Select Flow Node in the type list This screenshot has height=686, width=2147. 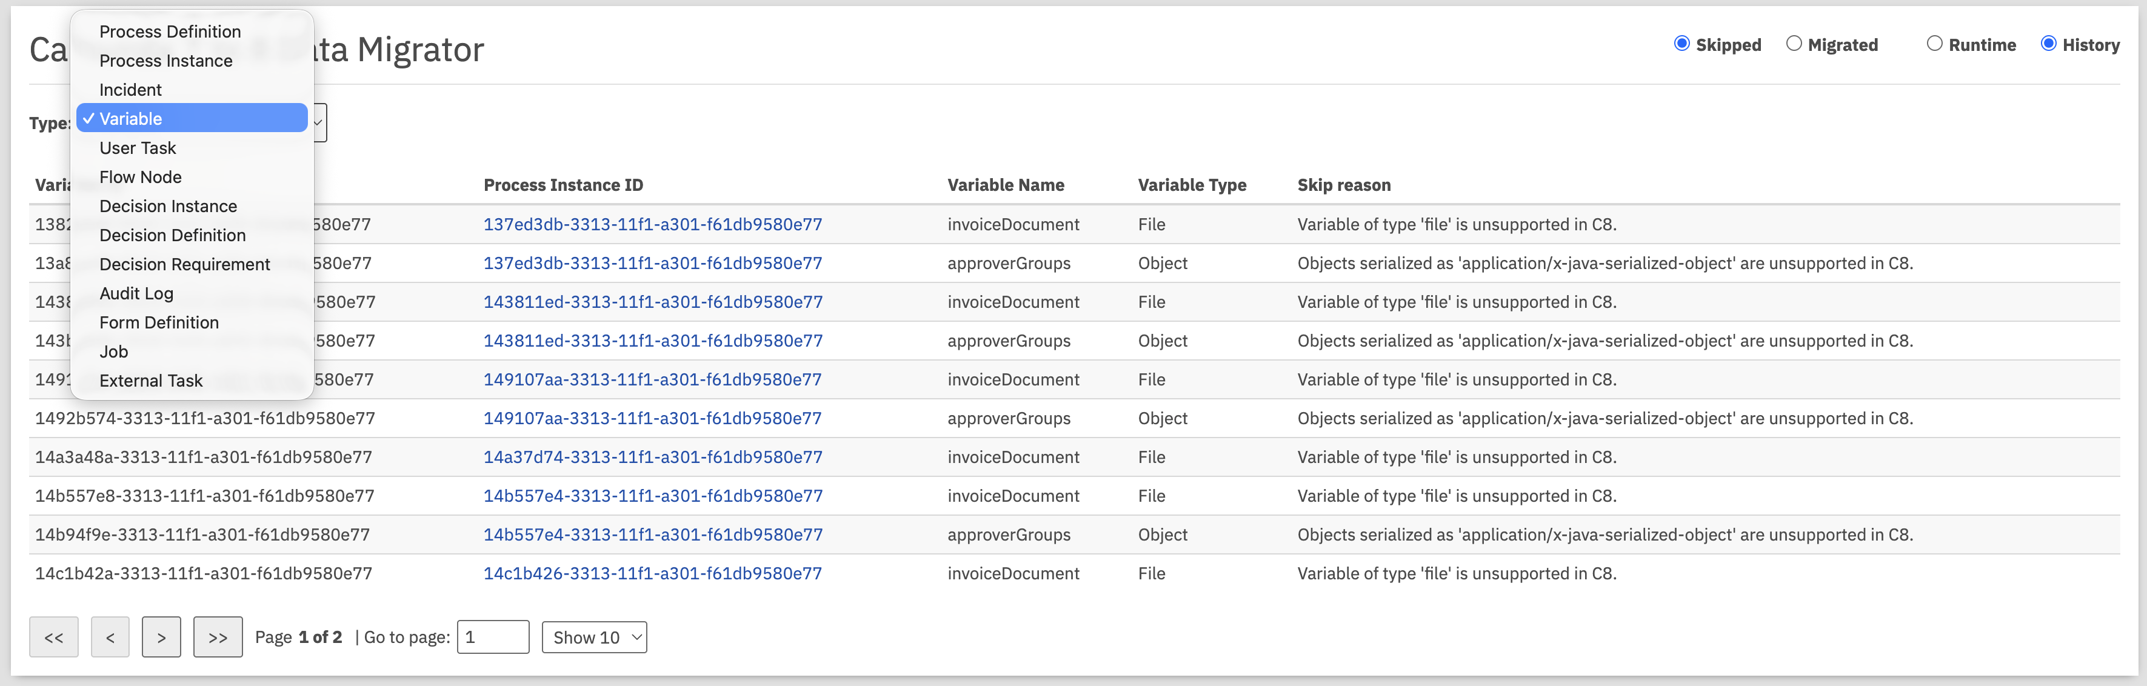[x=140, y=178]
